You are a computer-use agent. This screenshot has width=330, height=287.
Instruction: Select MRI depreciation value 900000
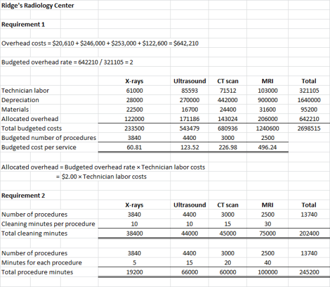pyautogui.click(x=268, y=100)
